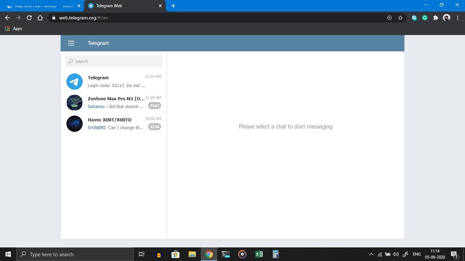Open the blue translate extension icon

tap(414, 18)
